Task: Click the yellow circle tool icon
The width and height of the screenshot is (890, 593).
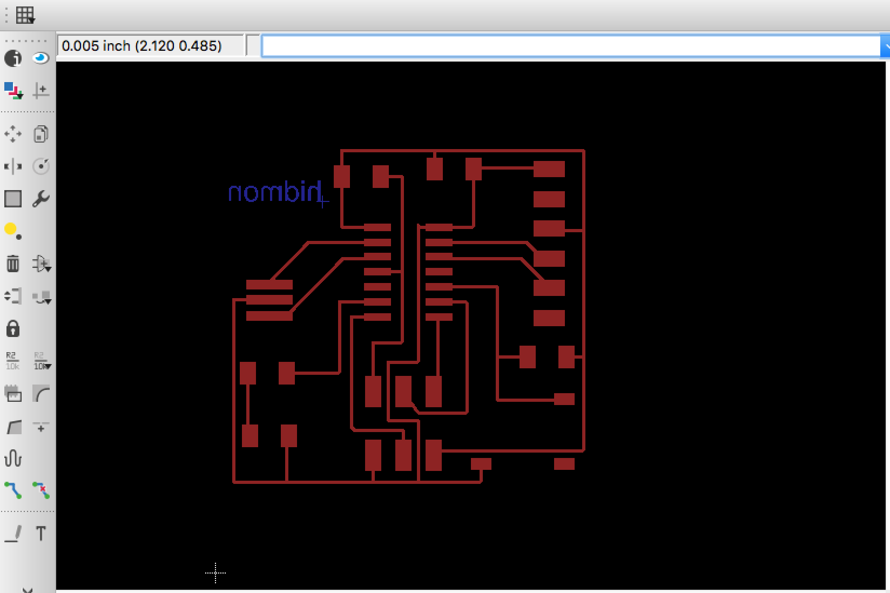Action: [13, 231]
